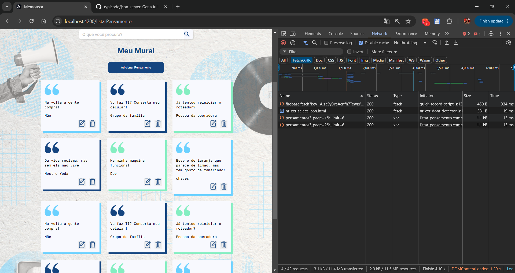This screenshot has width=515, height=273.
Task: Open the nr-ext-dom-detector.js initiator link
Action: click(441, 111)
